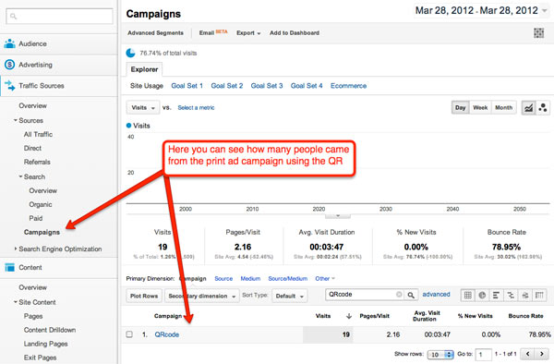Click the Plot Rows button
Screen dimensions: 554x364
(144, 296)
